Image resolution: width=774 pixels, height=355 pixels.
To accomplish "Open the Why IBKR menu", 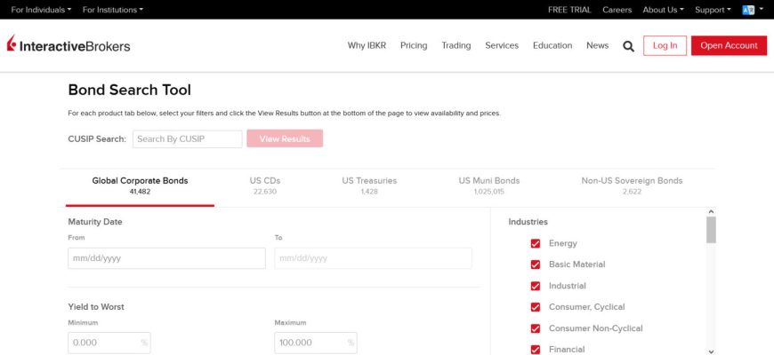I will 367,45.
